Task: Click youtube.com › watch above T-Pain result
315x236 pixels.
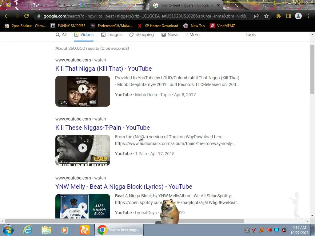Action: pyautogui.click(x=81, y=119)
